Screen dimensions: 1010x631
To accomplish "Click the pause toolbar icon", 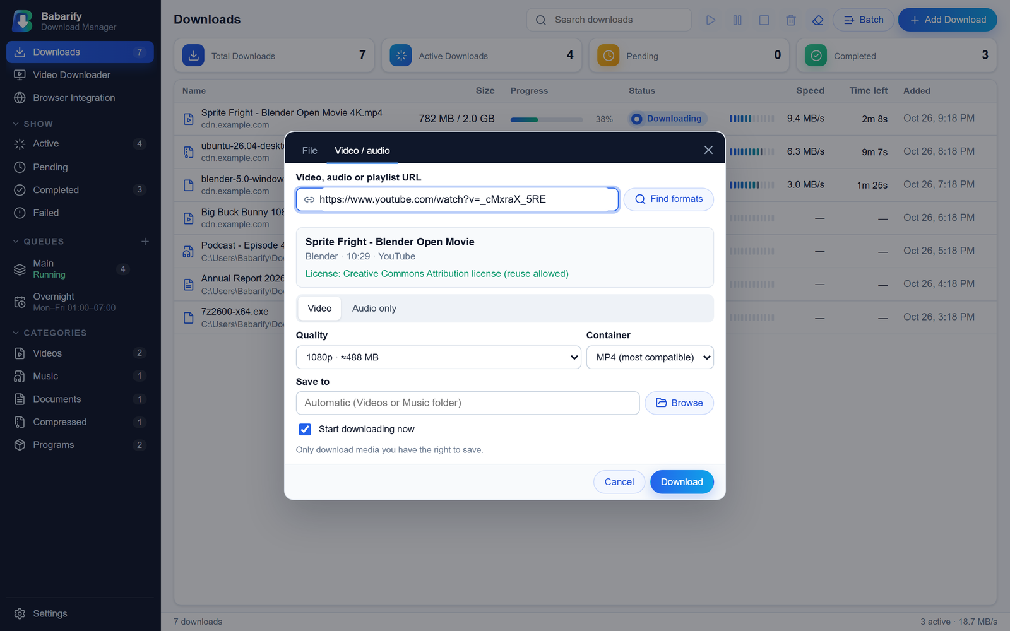I will (737, 20).
